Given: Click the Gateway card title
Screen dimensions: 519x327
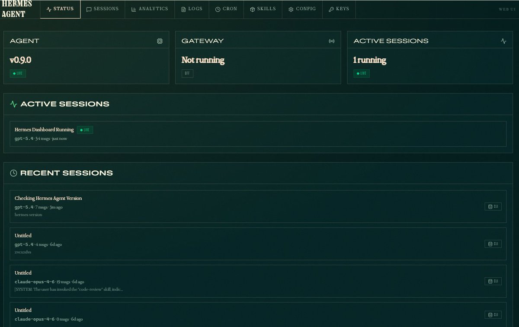Looking at the screenshot, I should (202, 41).
